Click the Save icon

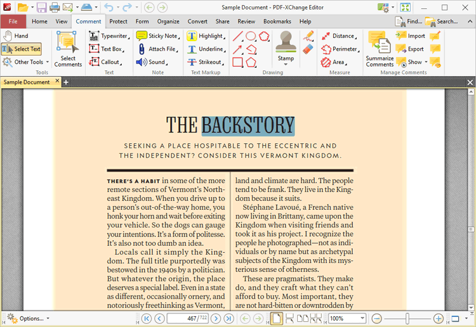[42, 7]
